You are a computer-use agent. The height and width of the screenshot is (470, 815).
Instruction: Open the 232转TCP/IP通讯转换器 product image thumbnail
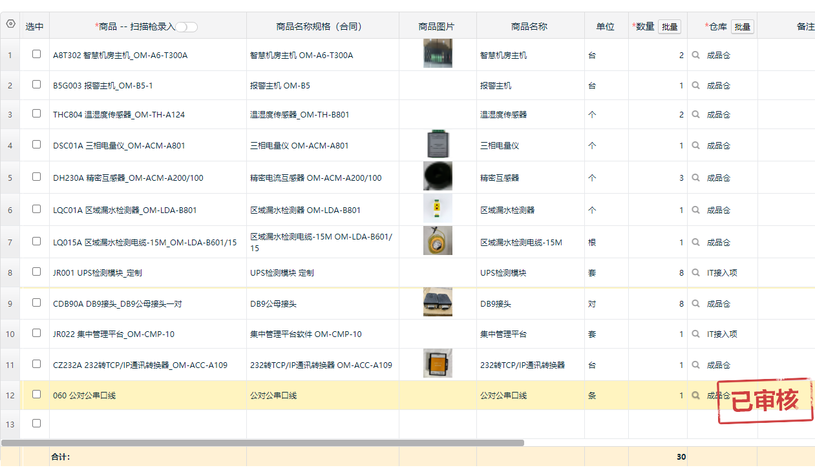pos(438,363)
